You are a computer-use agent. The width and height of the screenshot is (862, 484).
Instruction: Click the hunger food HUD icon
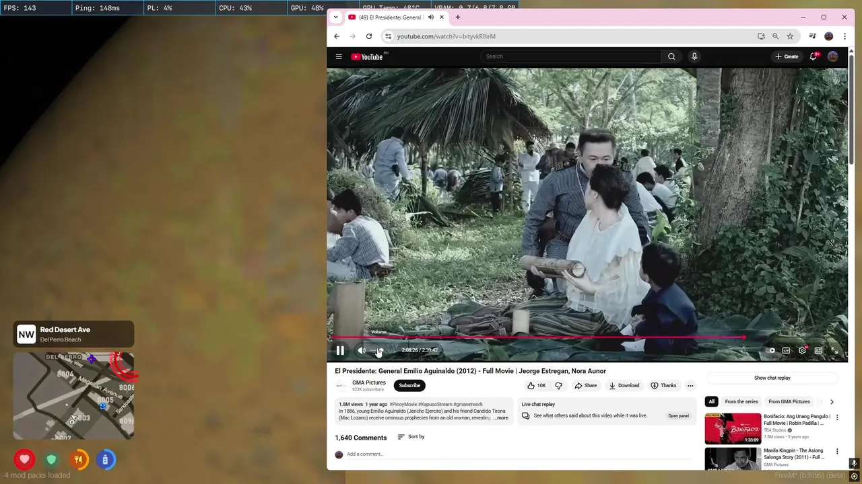click(x=78, y=460)
